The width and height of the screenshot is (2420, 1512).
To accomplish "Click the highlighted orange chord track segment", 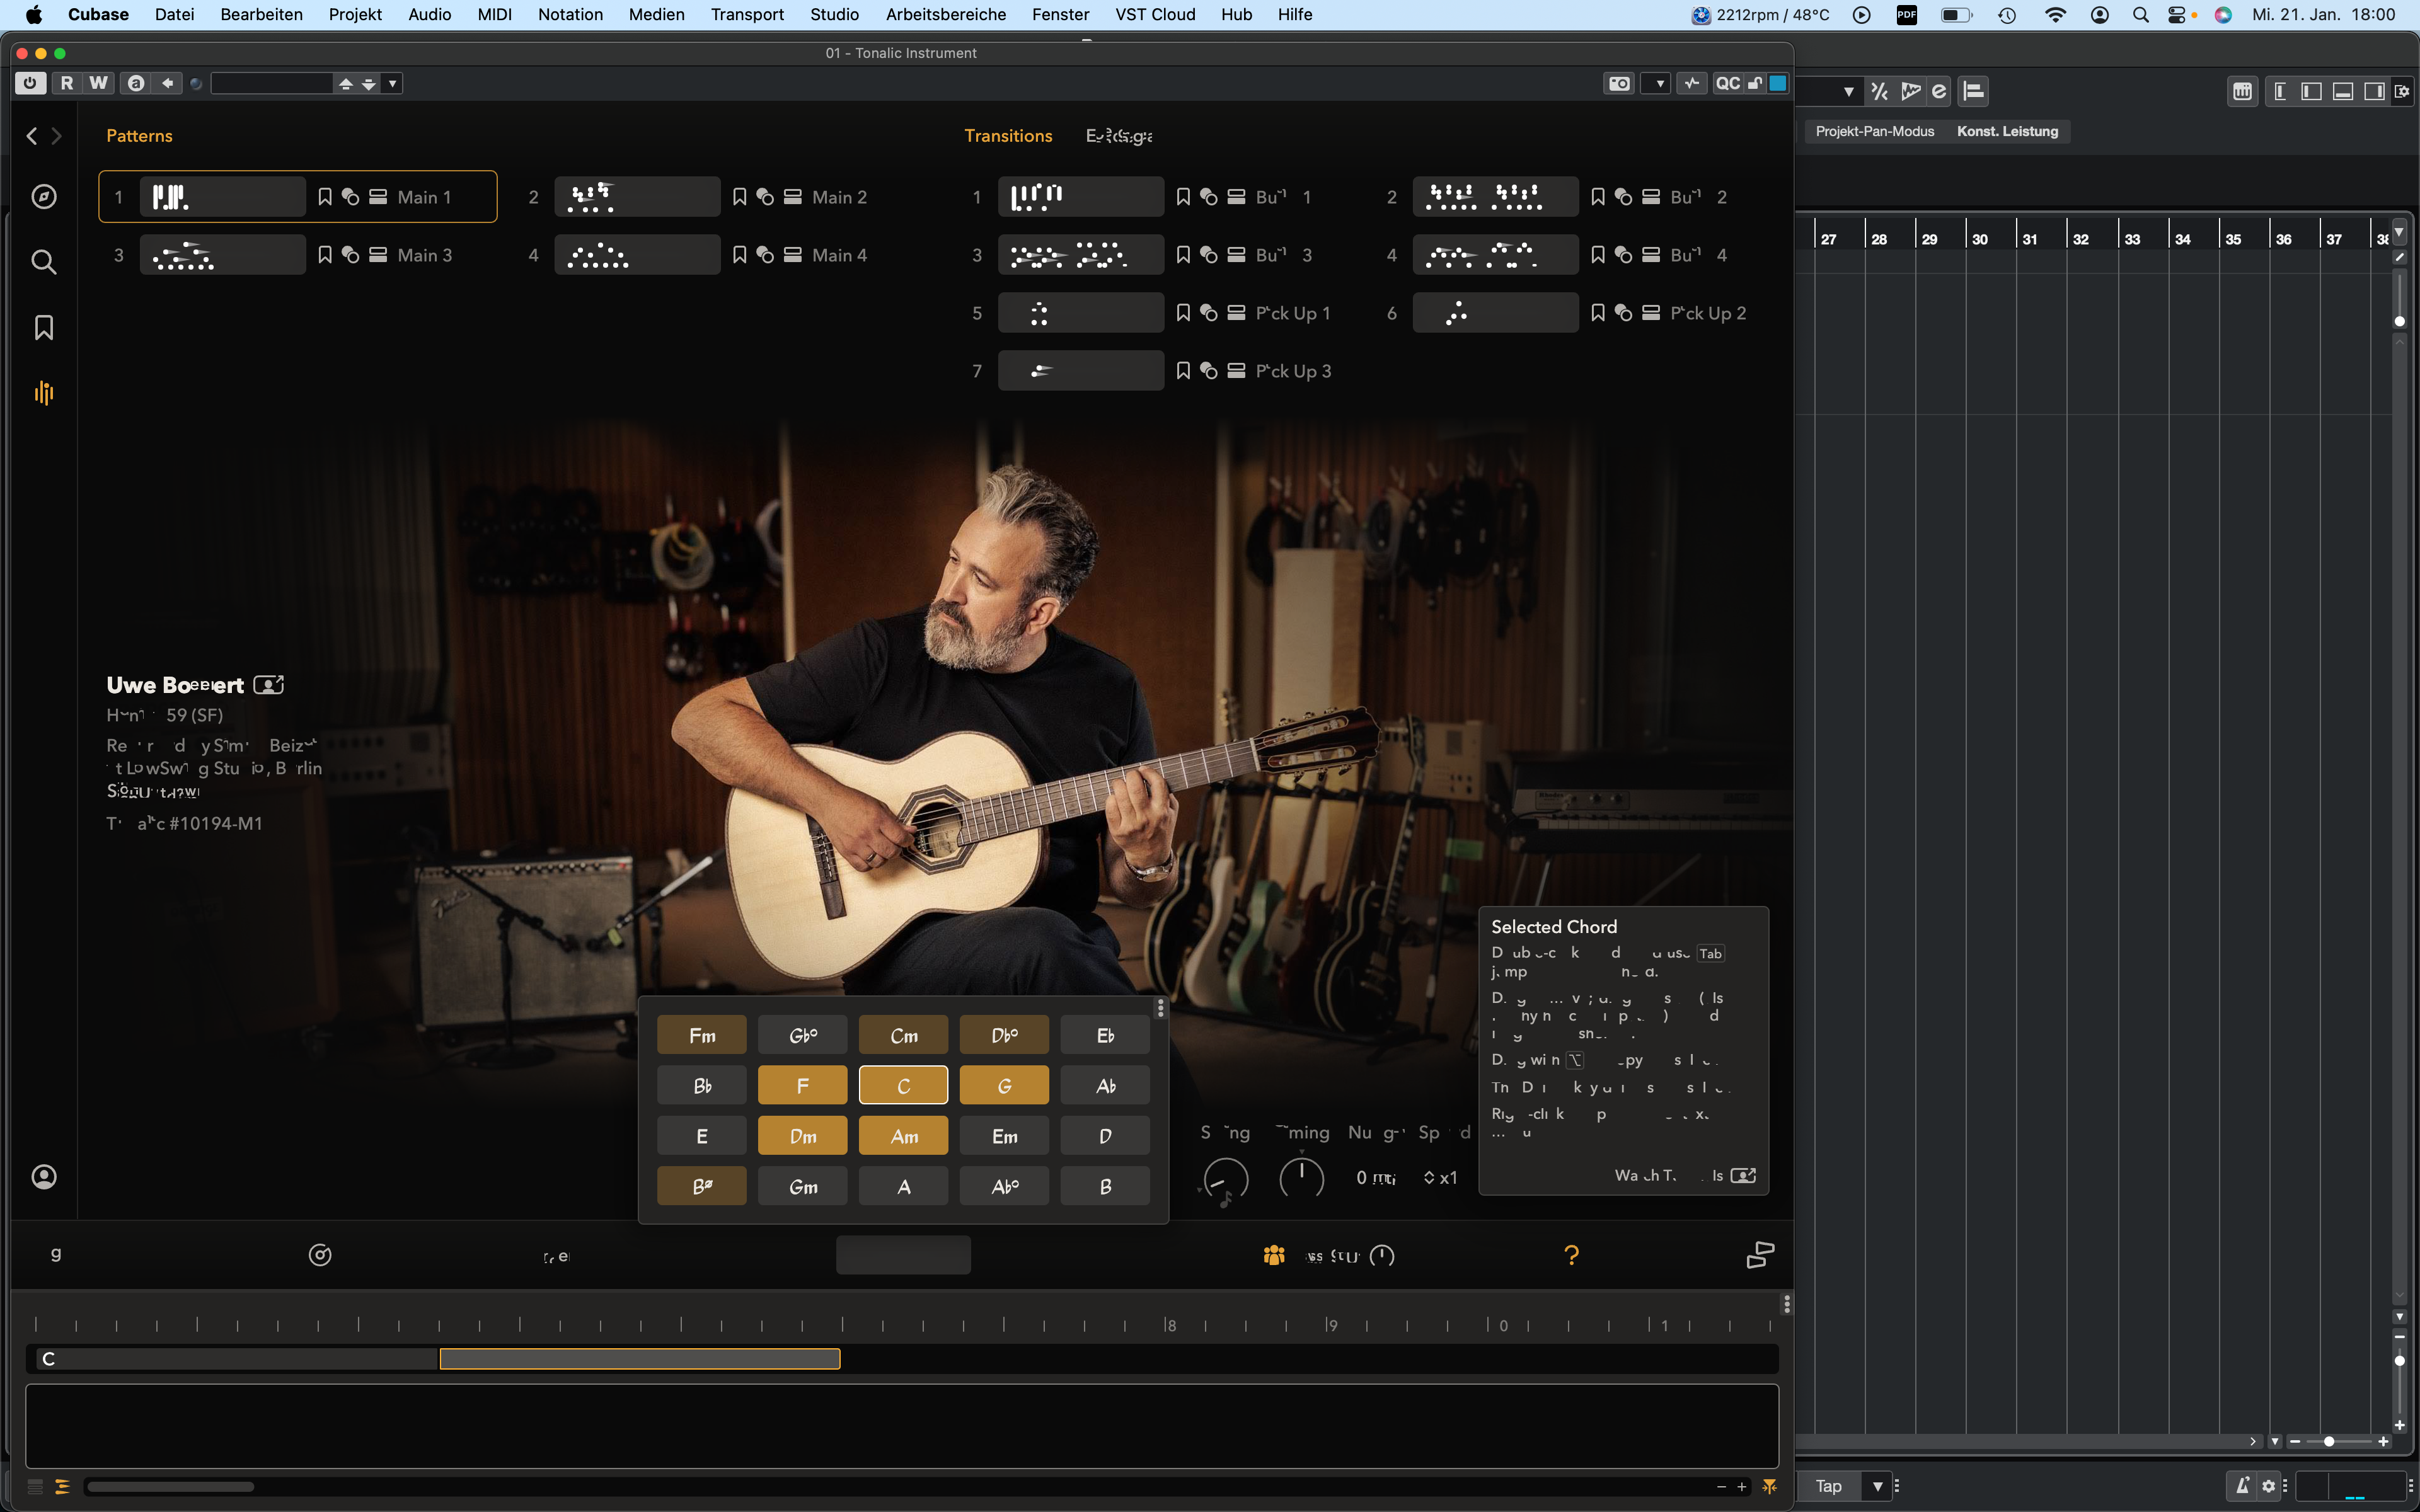I will [x=640, y=1359].
